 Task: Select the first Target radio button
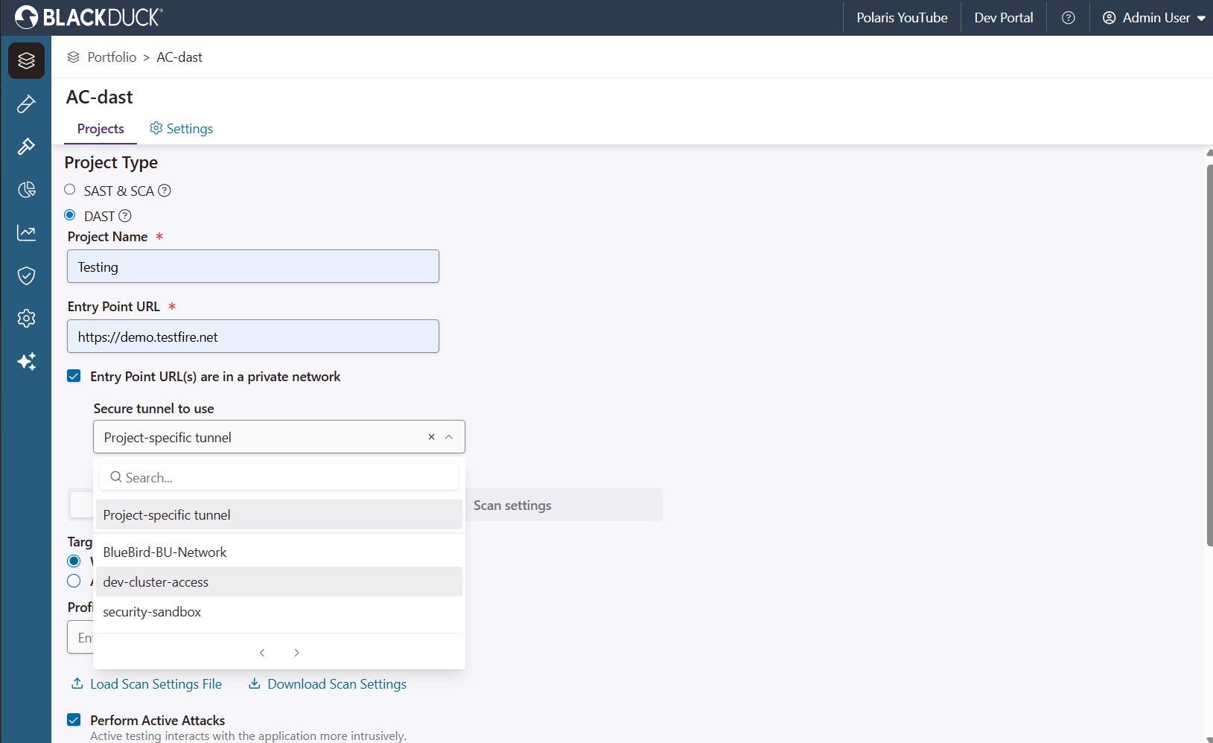click(74, 561)
